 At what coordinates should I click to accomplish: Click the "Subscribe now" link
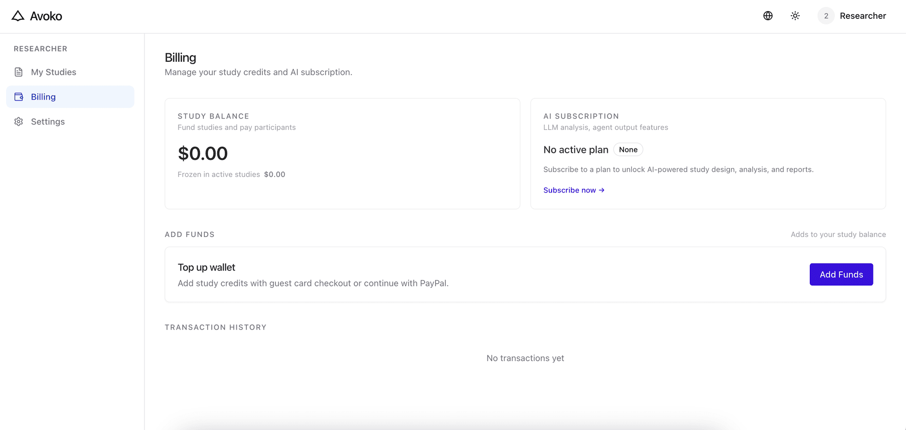[570, 190]
